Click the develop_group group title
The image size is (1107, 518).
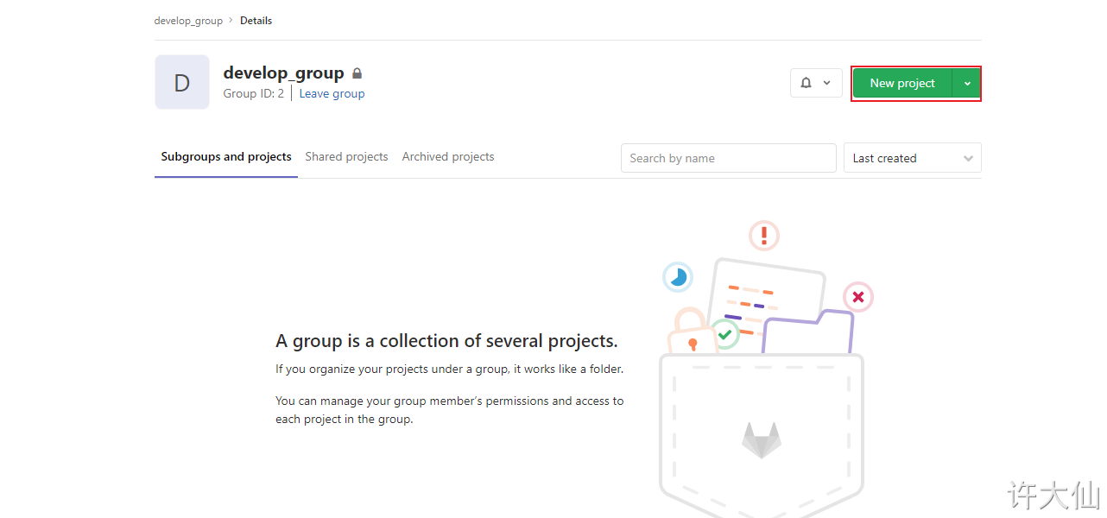coord(283,73)
